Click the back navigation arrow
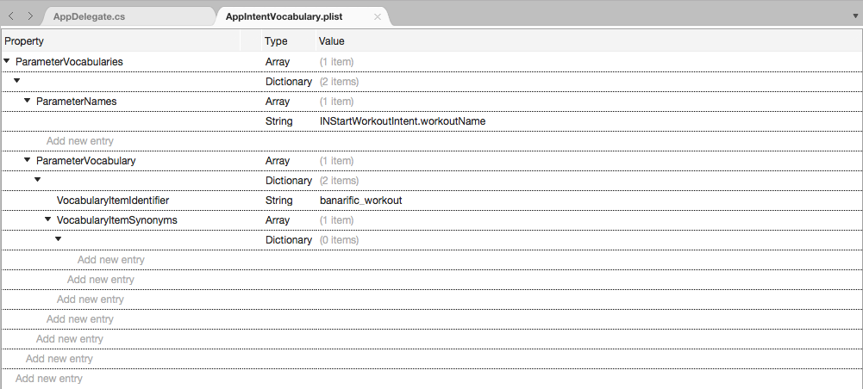The width and height of the screenshot is (863, 389). [11, 16]
